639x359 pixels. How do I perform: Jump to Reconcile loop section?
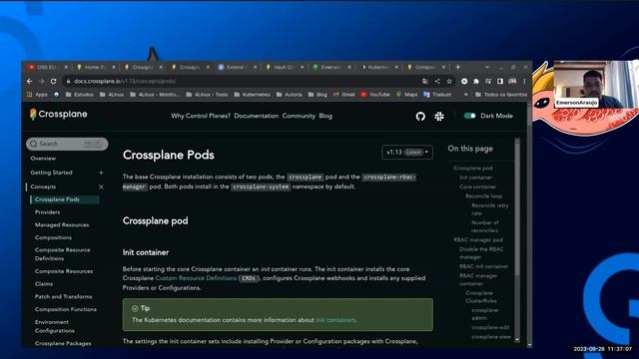tap(483, 196)
